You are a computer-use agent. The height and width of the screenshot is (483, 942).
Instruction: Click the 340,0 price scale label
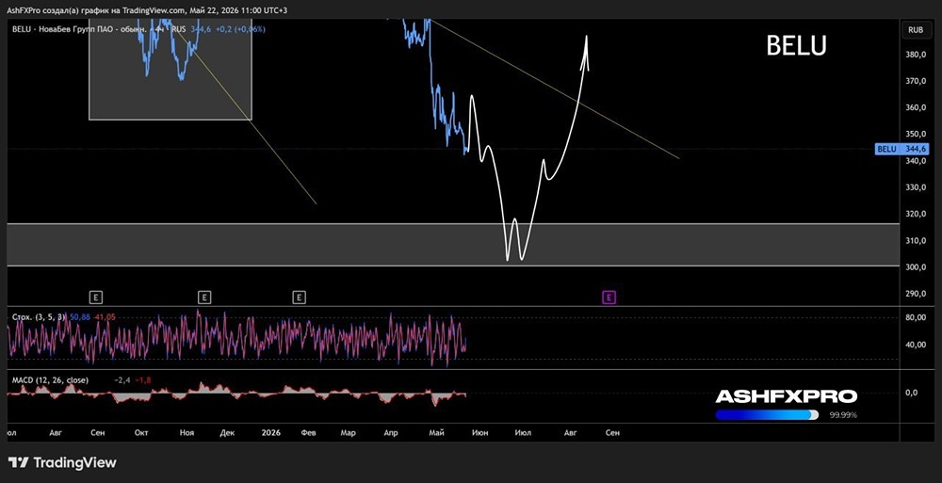pyautogui.click(x=916, y=161)
